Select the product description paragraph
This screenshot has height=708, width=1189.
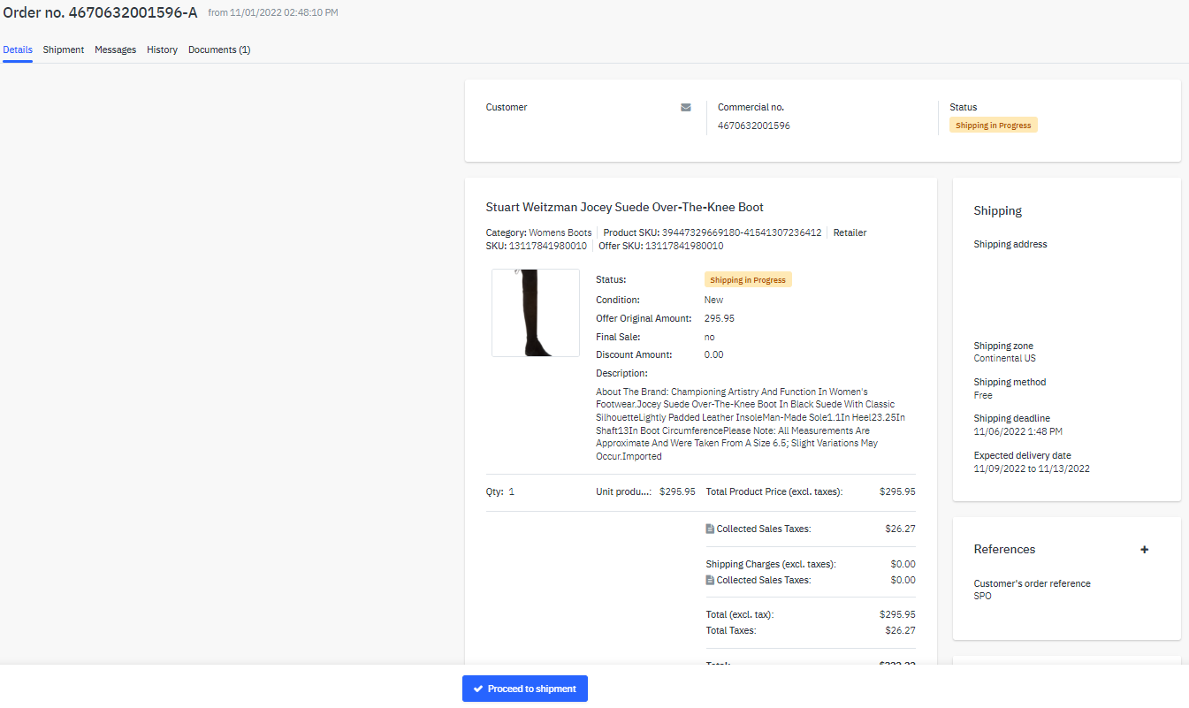(751, 424)
